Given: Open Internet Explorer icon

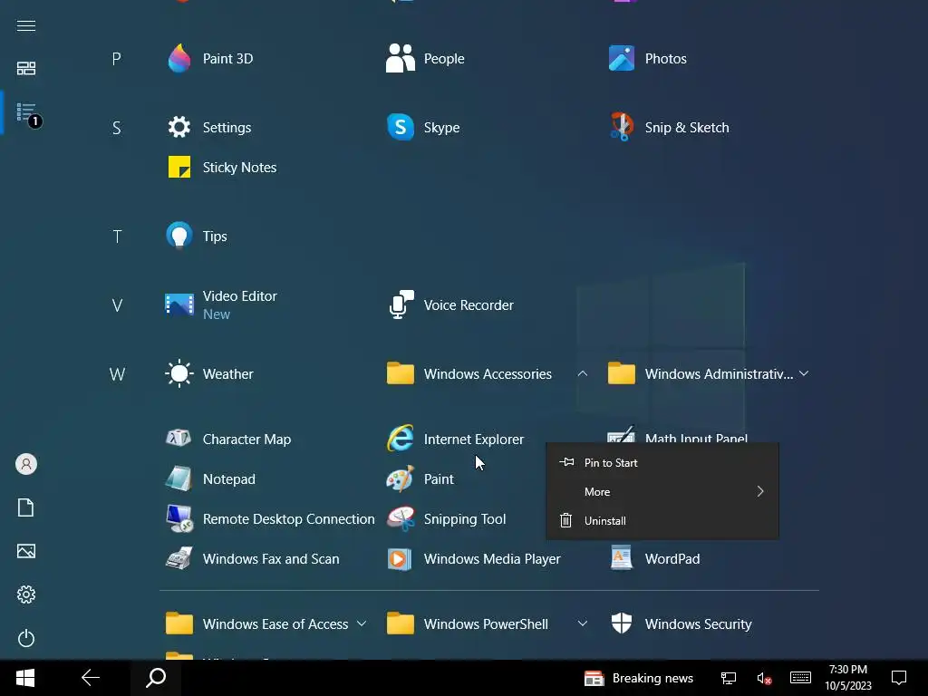Looking at the screenshot, I should 401,439.
